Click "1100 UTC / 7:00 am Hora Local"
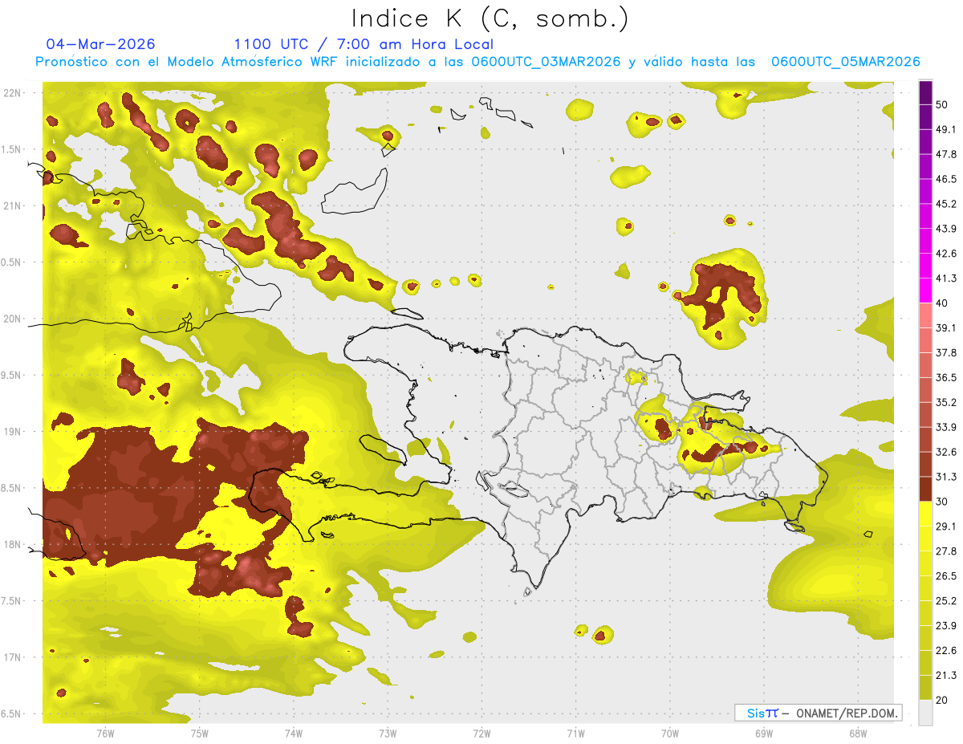 (x=364, y=44)
